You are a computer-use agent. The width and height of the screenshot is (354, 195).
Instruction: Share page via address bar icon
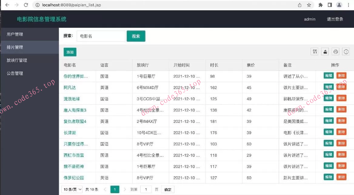point(300,5)
